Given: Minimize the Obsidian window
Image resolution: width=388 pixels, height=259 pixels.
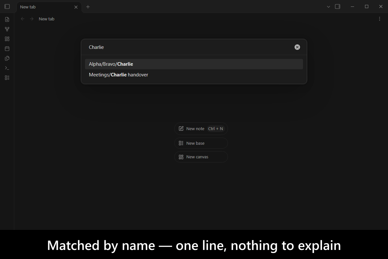Looking at the screenshot, I should (x=352, y=6).
